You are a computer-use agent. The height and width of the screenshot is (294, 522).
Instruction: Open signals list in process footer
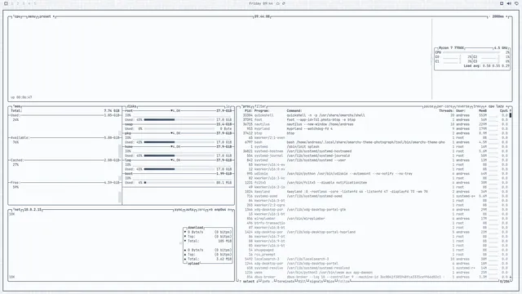click(316, 281)
